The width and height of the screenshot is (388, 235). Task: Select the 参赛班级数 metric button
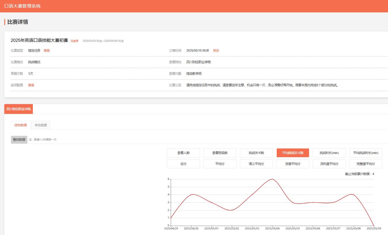click(220, 153)
